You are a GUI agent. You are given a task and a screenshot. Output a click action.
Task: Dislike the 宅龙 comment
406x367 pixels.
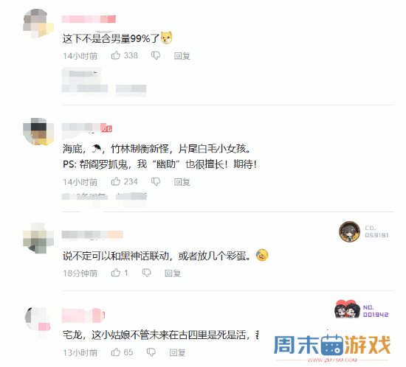(x=151, y=352)
